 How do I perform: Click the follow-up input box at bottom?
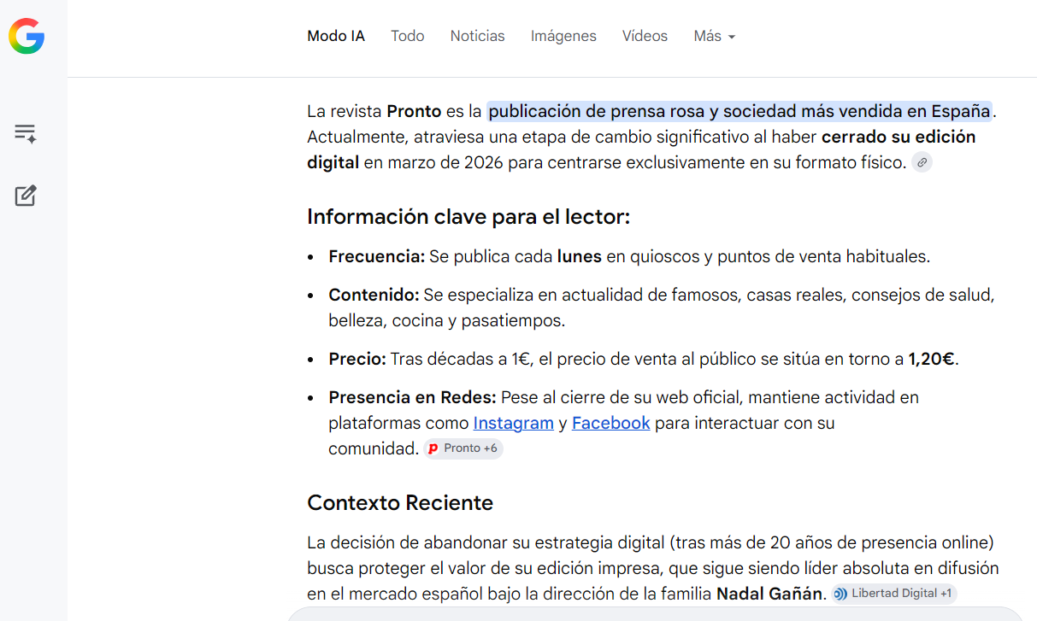654,614
